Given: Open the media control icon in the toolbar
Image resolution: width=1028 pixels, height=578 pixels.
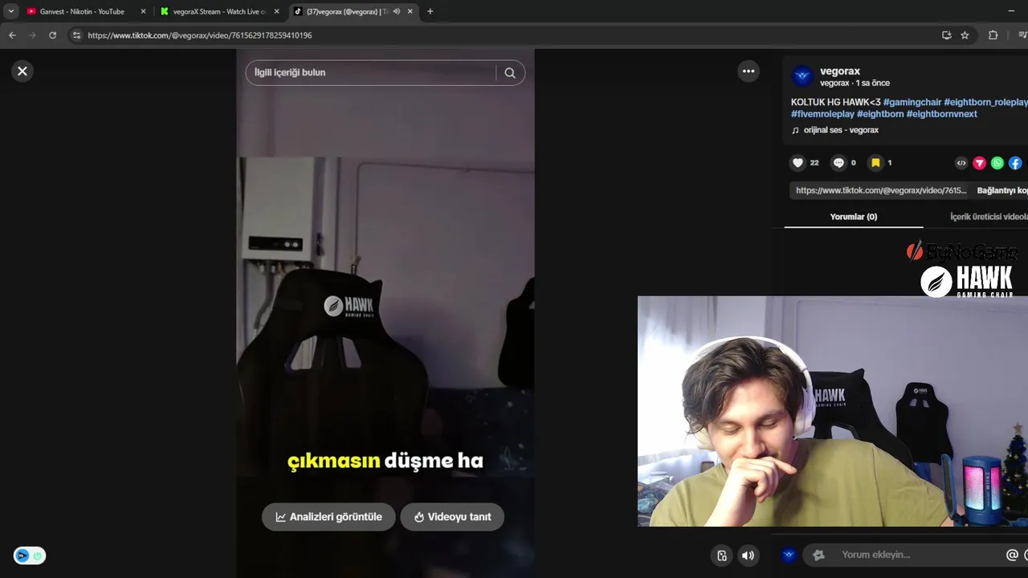Looking at the screenshot, I should click(x=1022, y=35).
